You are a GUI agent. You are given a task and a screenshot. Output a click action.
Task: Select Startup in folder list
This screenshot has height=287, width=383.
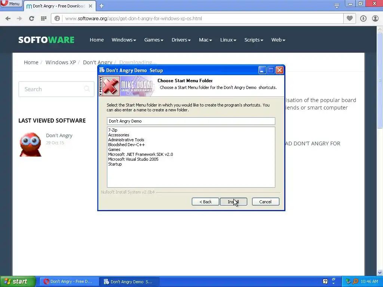[x=115, y=164]
